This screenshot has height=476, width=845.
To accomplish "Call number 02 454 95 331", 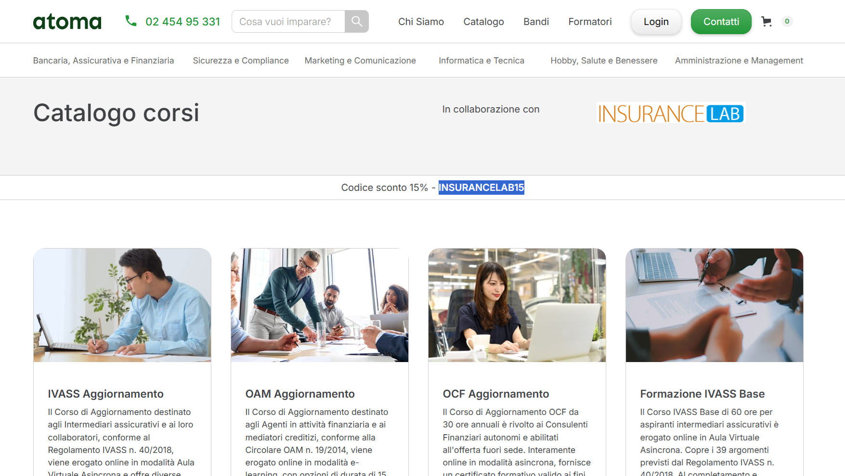I will pos(182,22).
